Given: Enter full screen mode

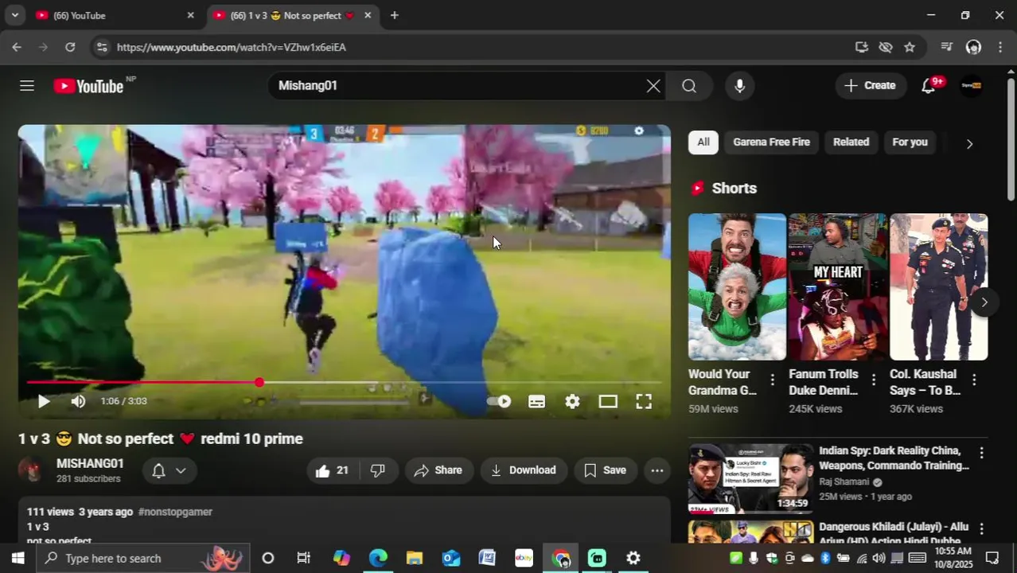Looking at the screenshot, I should click(644, 401).
